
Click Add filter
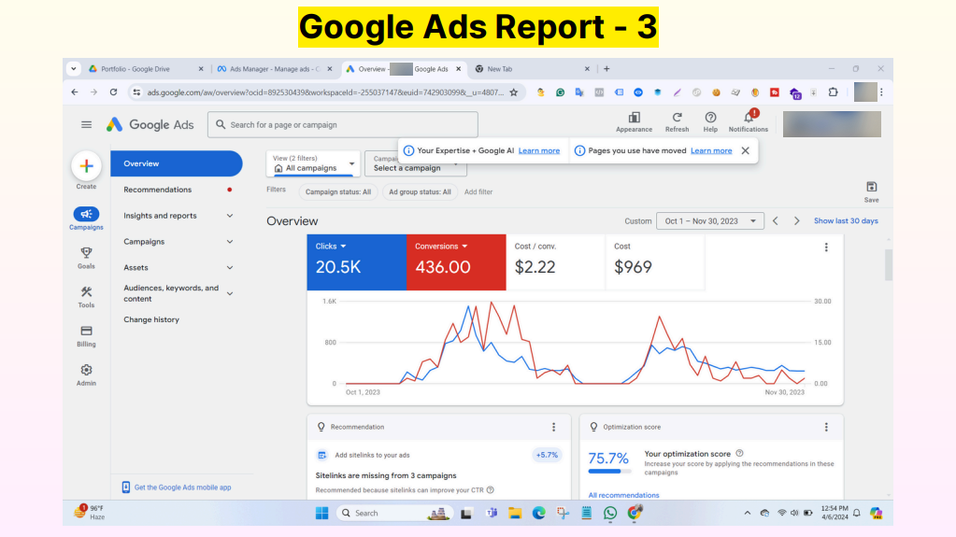478,191
